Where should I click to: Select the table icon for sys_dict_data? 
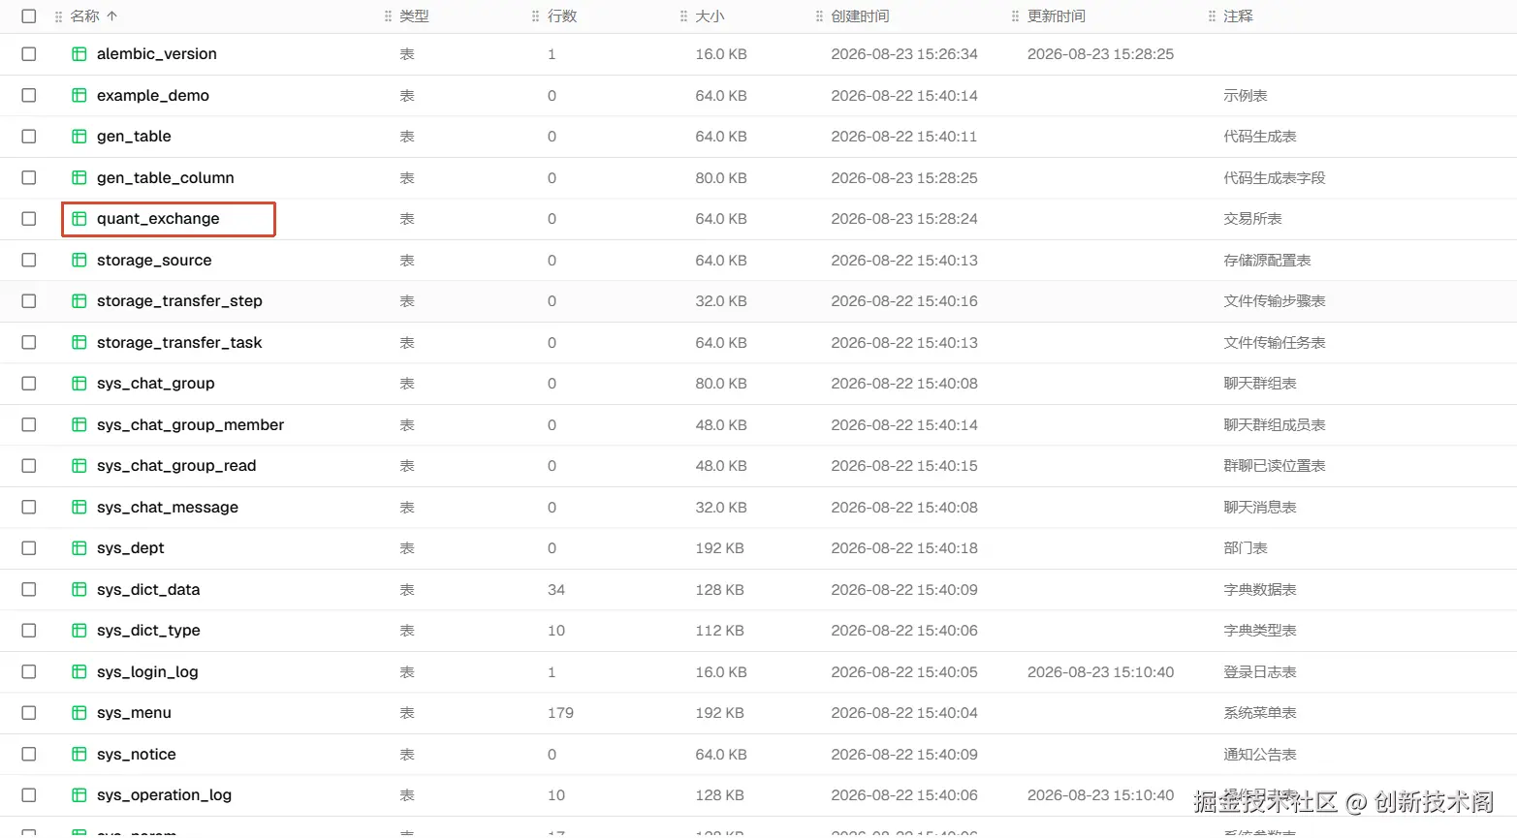coord(79,590)
